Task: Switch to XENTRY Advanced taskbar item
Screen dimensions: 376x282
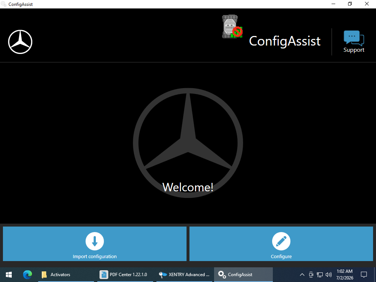Action: pos(184,275)
